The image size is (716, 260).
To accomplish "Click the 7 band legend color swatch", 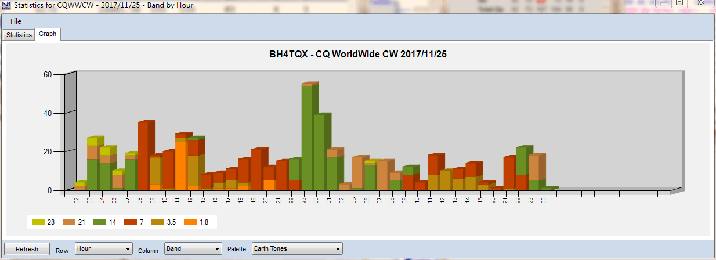I will [x=131, y=222].
